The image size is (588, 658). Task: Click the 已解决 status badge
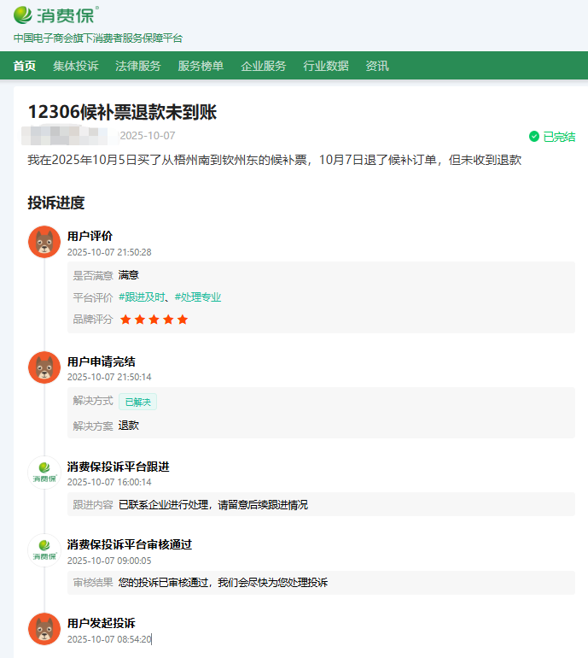click(x=137, y=402)
